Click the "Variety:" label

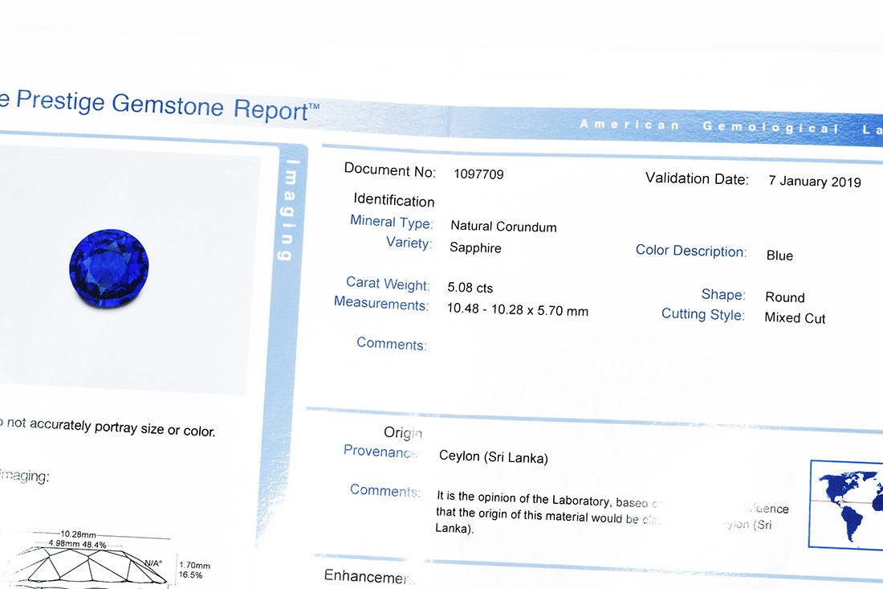[409, 243]
